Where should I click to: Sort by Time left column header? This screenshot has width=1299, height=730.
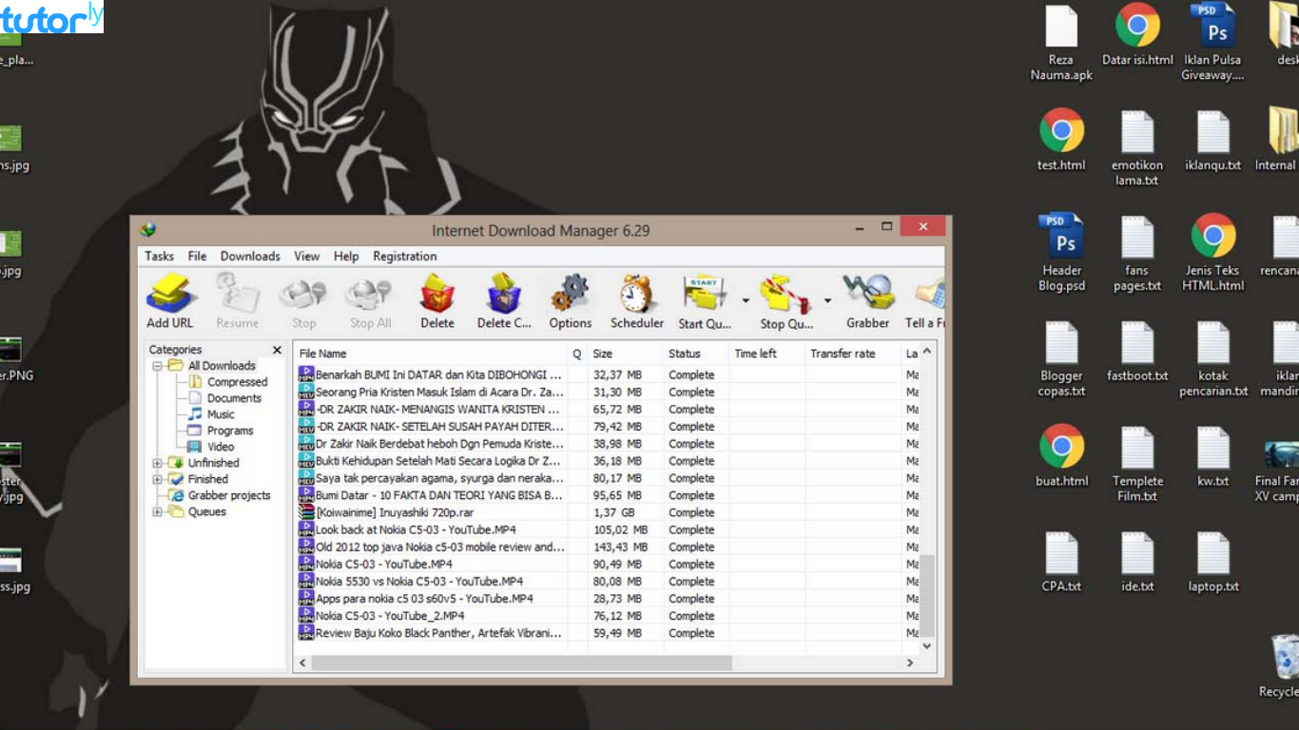tap(767, 354)
